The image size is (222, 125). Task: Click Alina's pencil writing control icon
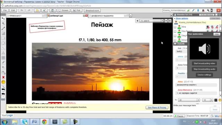coord(216,27)
